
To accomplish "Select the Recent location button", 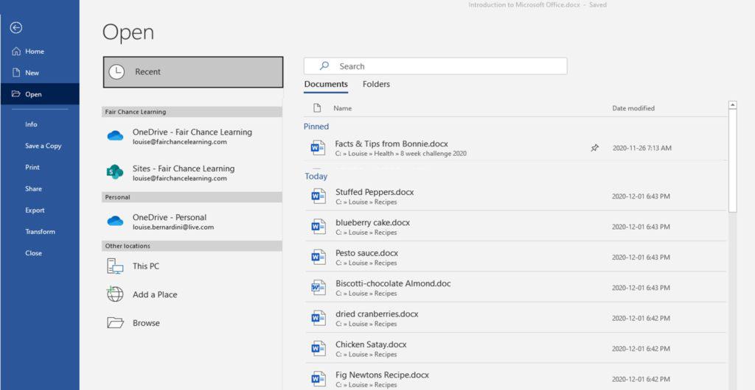I will (193, 72).
